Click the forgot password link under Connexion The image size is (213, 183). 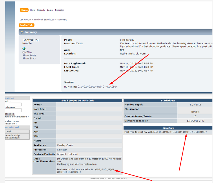[x=17, y=117]
